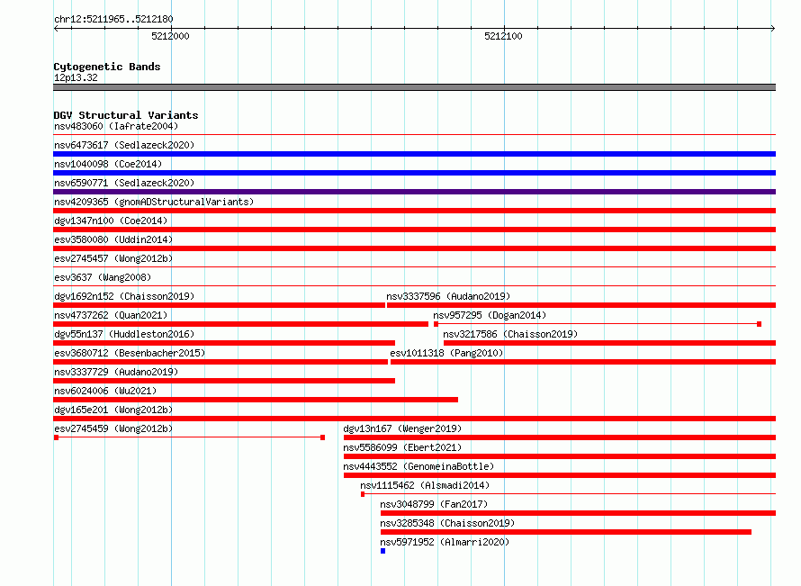Open variant nsv6590771 (Sedlazeck2020)
801x586 pixels.
[x=124, y=183]
